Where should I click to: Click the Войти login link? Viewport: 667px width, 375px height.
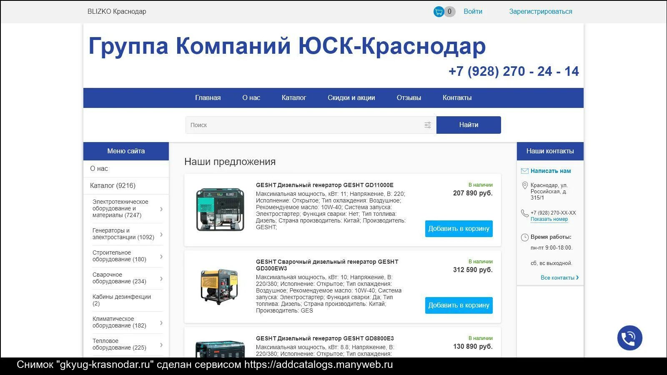tap(473, 12)
